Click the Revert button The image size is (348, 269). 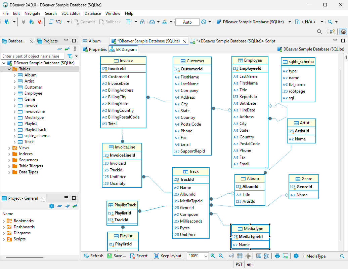tap(139, 256)
